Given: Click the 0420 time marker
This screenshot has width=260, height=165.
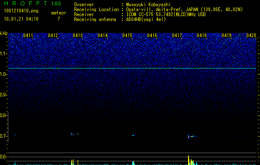Looking at the screenshot, I should coord(251,35).
